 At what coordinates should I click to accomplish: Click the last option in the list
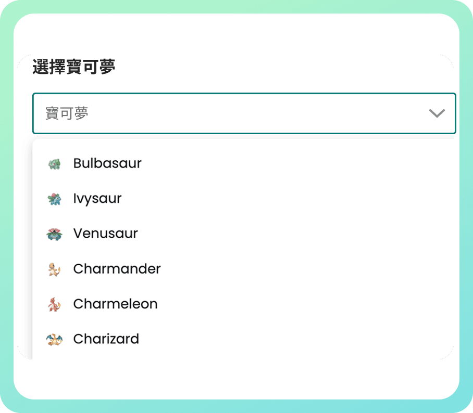click(106, 339)
